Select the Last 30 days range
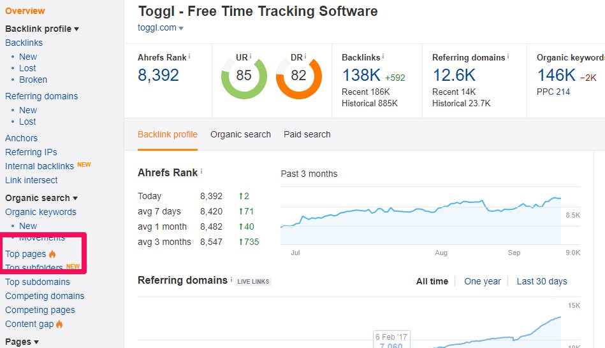This screenshot has height=348, width=605. [542, 281]
